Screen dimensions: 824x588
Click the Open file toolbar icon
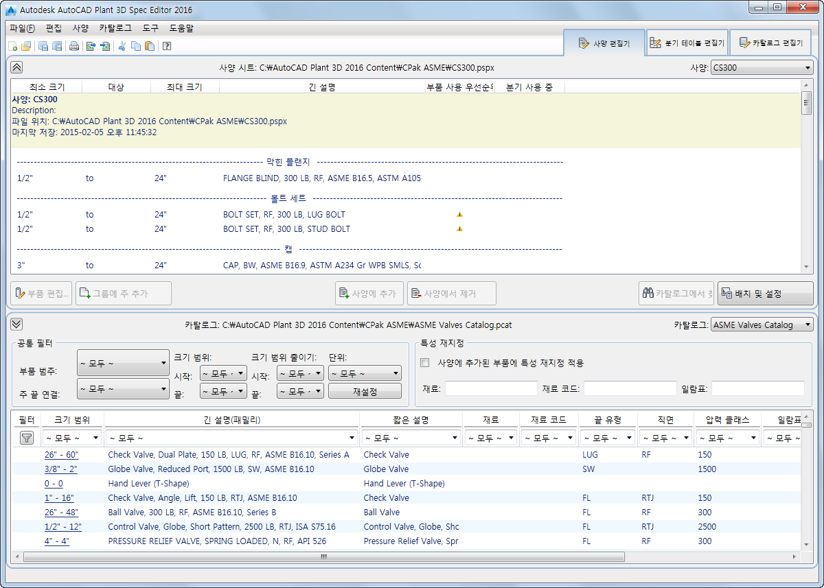tap(26, 47)
